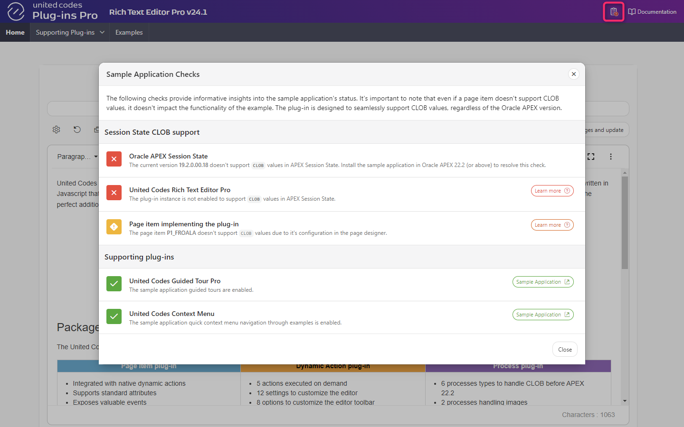Toggle editor fullscreen icon
The height and width of the screenshot is (427, 684).
pos(591,157)
